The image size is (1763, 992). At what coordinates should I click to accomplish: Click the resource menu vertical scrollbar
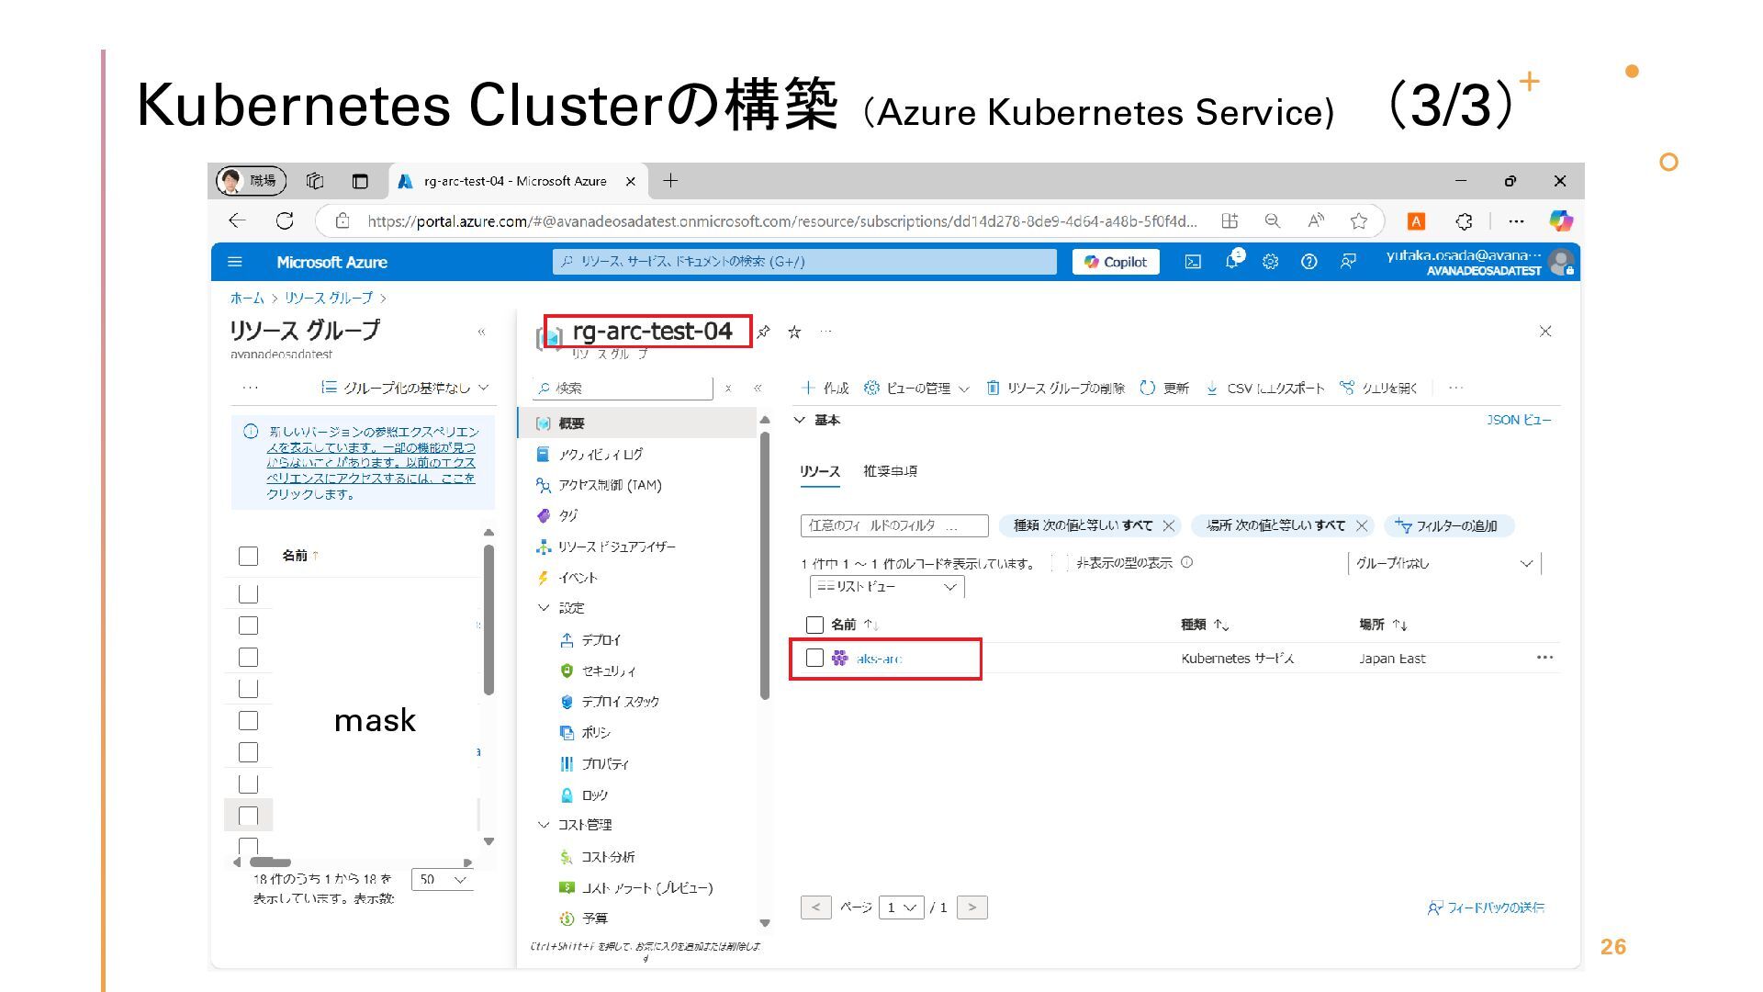[764, 565]
